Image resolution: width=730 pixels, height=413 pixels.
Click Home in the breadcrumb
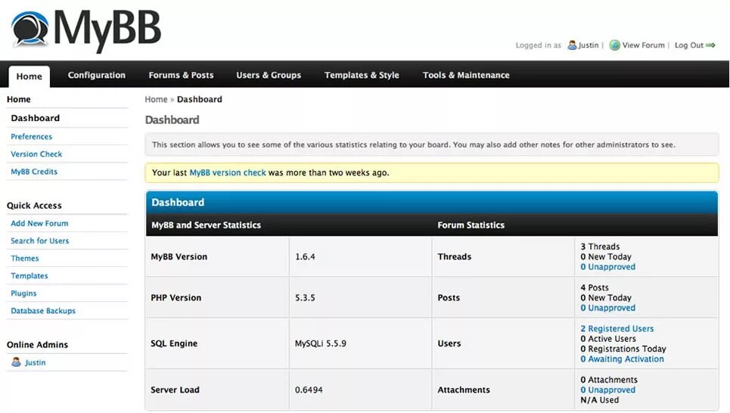(156, 99)
